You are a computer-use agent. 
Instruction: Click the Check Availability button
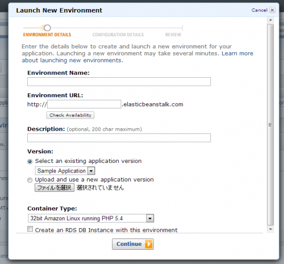tap(70, 115)
